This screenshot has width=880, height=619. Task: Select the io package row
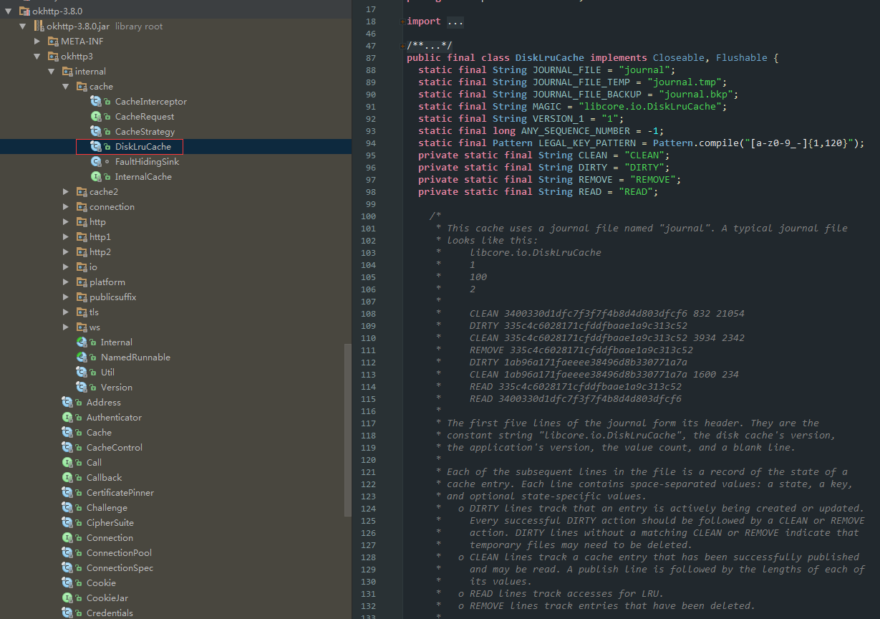tap(175, 267)
